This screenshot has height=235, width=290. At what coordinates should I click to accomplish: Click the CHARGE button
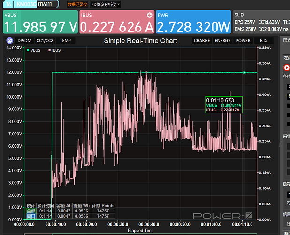click(202, 41)
